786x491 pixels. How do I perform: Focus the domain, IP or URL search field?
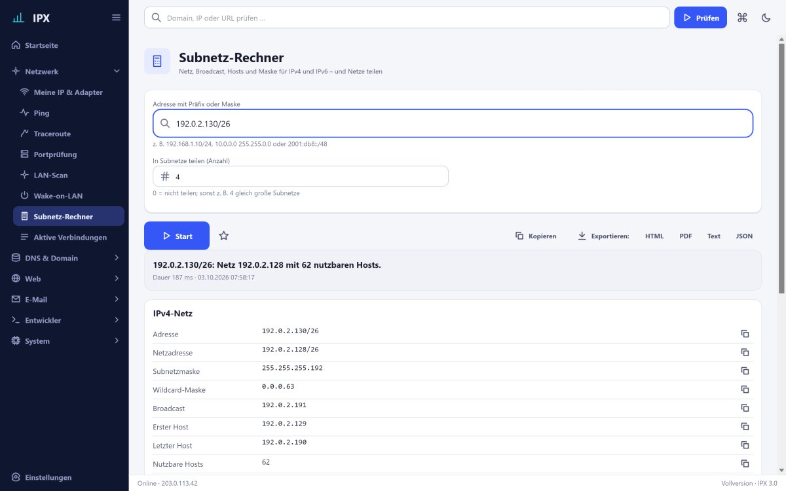coord(407,18)
